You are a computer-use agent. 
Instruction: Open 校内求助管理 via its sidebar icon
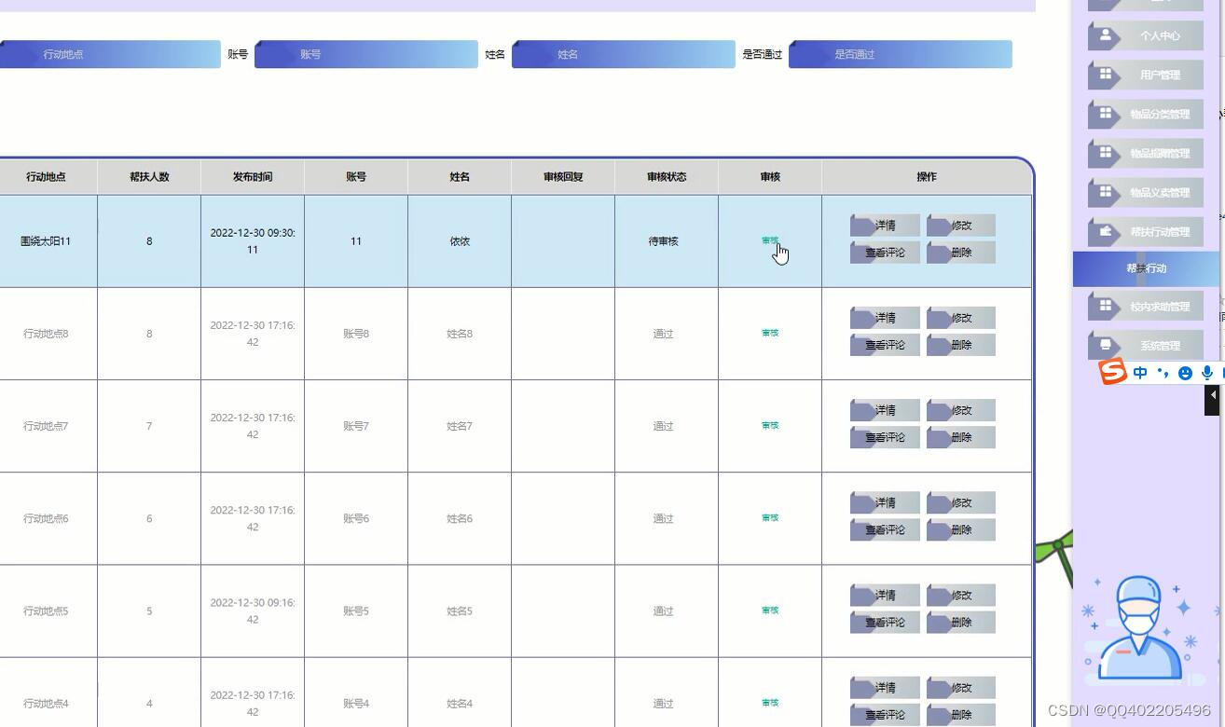tap(1107, 306)
